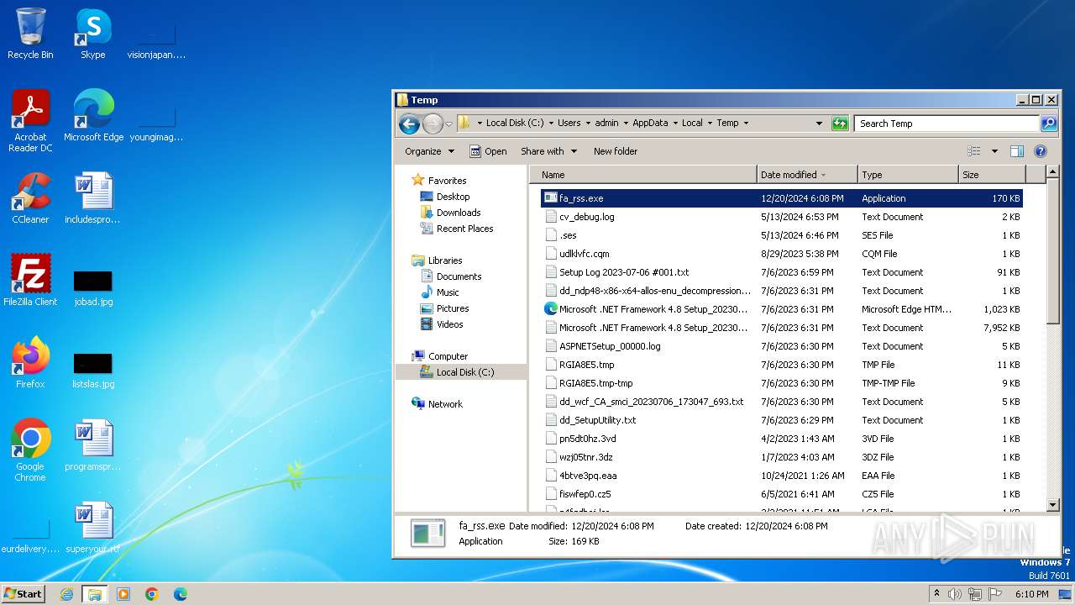Open the Start menu
1075x605 pixels.
[x=24, y=594]
